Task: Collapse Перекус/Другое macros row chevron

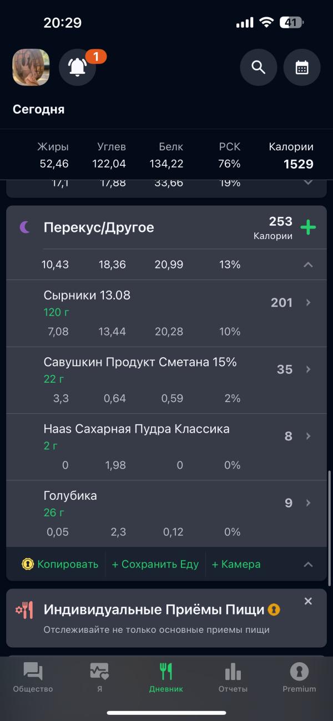Action: (x=308, y=265)
